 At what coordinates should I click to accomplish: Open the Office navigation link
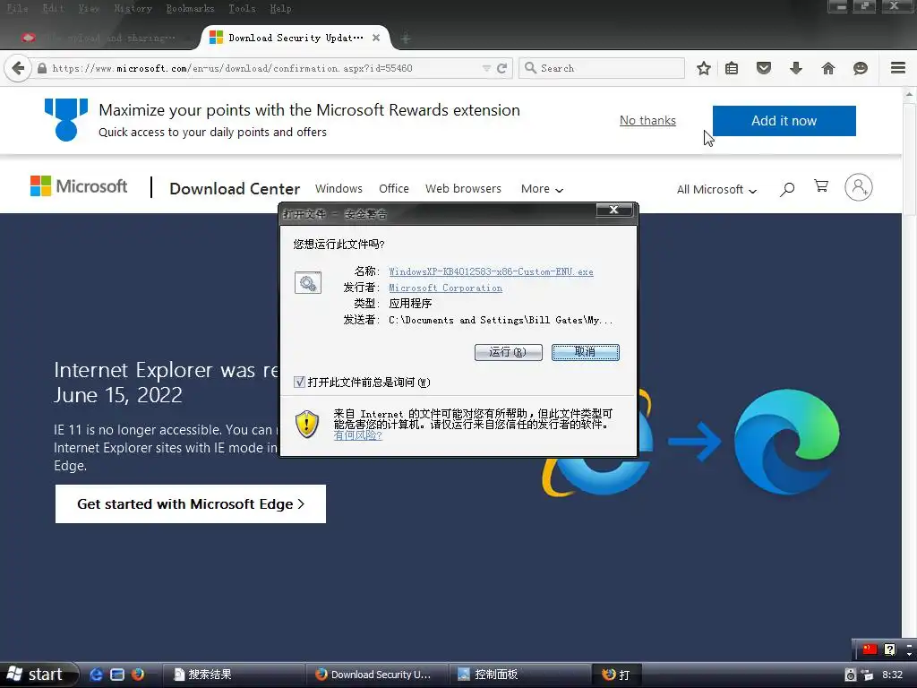[394, 188]
